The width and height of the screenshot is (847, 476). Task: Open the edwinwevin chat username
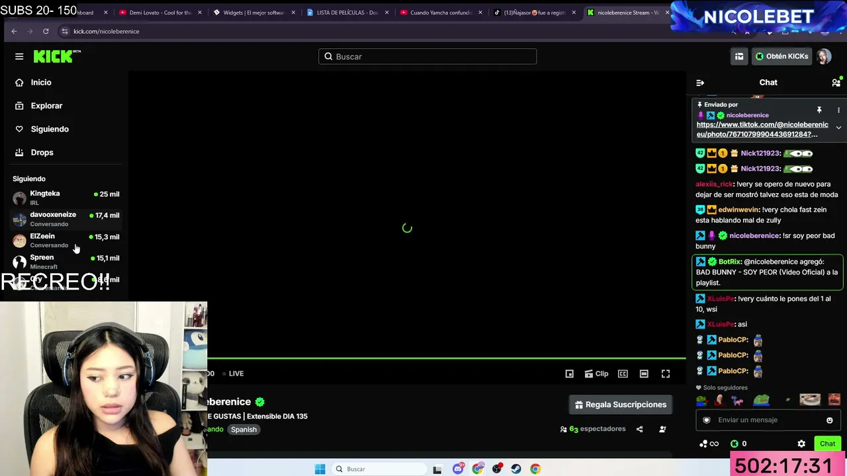(x=738, y=210)
